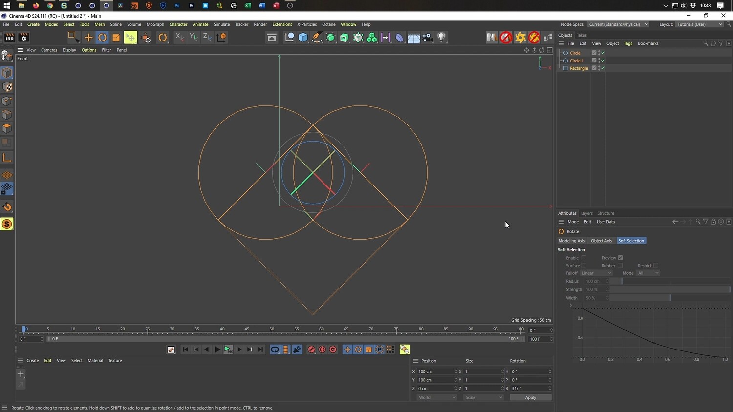This screenshot has height=412, width=733.
Task: Open the X-Particles menu
Action: pyautogui.click(x=307, y=24)
